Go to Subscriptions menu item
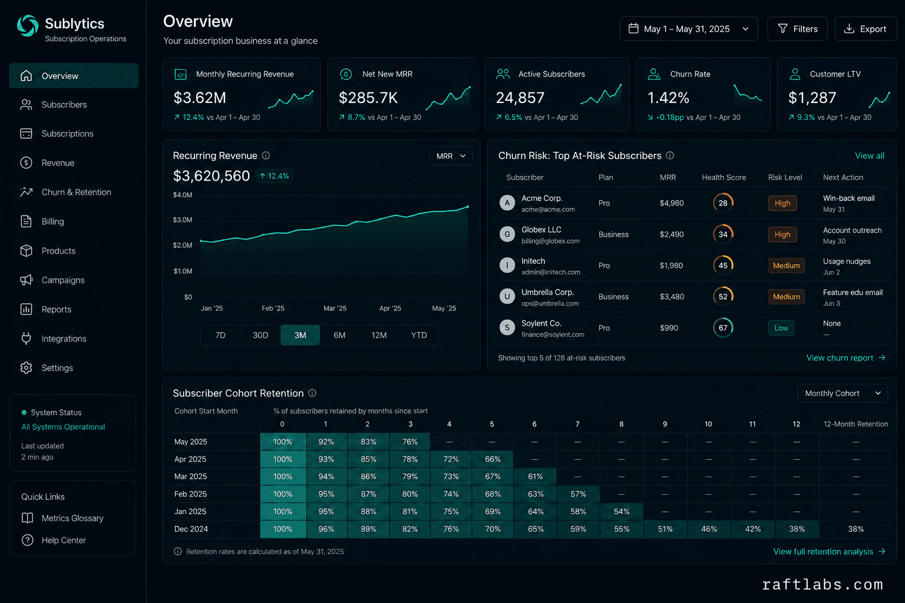This screenshot has height=603, width=905. (x=74, y=134)
